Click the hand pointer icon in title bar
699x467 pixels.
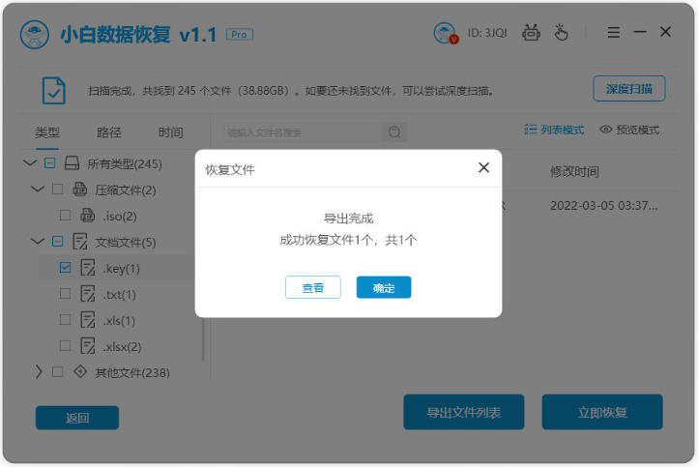[x=561, y=33]
